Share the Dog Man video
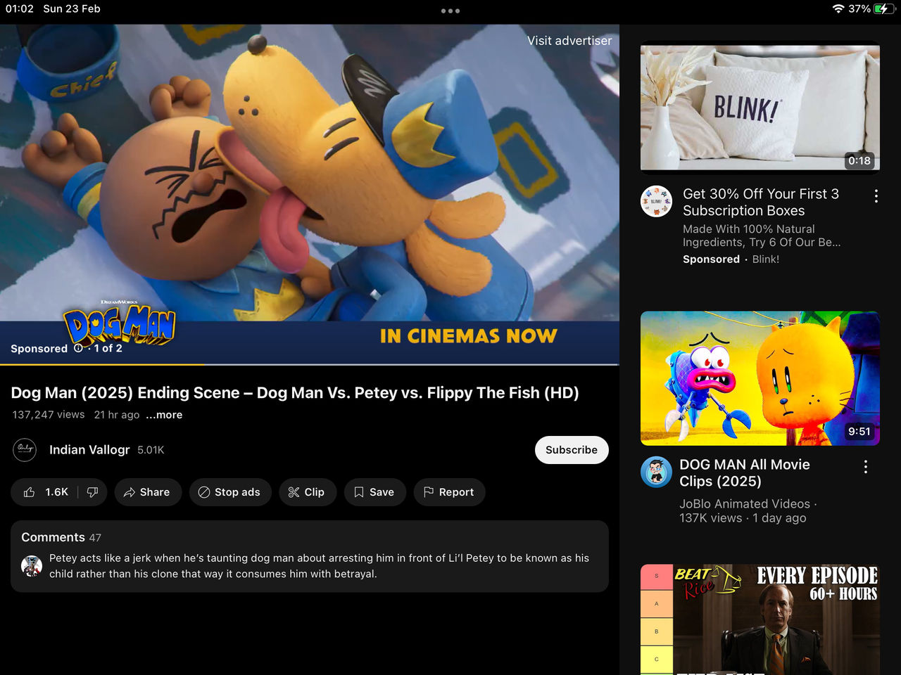The image size is (901, 675). (147, 492)
